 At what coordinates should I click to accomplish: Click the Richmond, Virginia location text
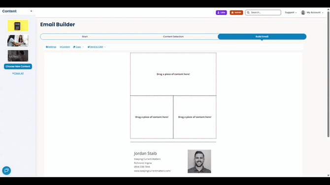point(143,163)
